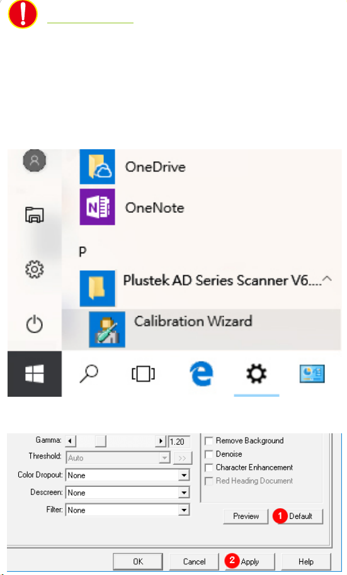Click the Gamma slider thumb
This screenshot has height=575, width=347.
pos(100,441)
